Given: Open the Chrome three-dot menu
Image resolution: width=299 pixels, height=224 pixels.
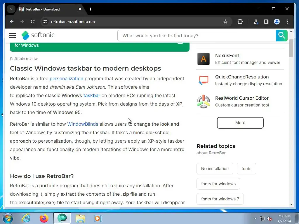Looking at the screenshot, I should pyautogui.click(x=287, y=22).
